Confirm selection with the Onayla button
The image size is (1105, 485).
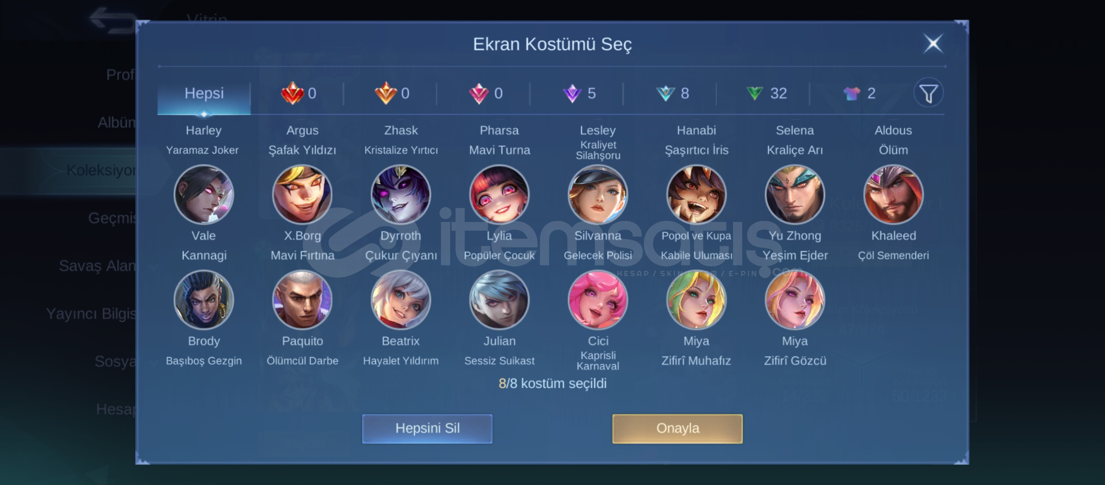(x=677, y=428)
